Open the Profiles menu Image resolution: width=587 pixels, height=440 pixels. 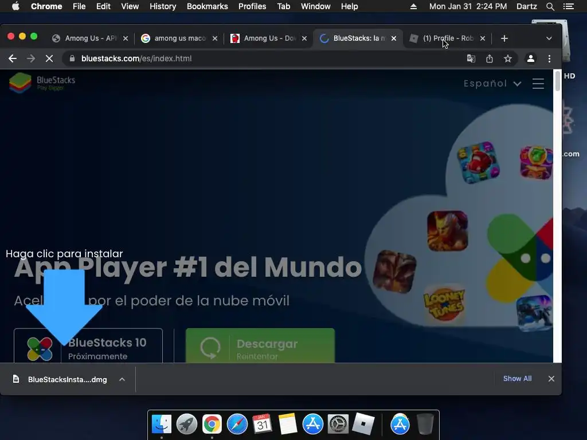pos(252,6)
